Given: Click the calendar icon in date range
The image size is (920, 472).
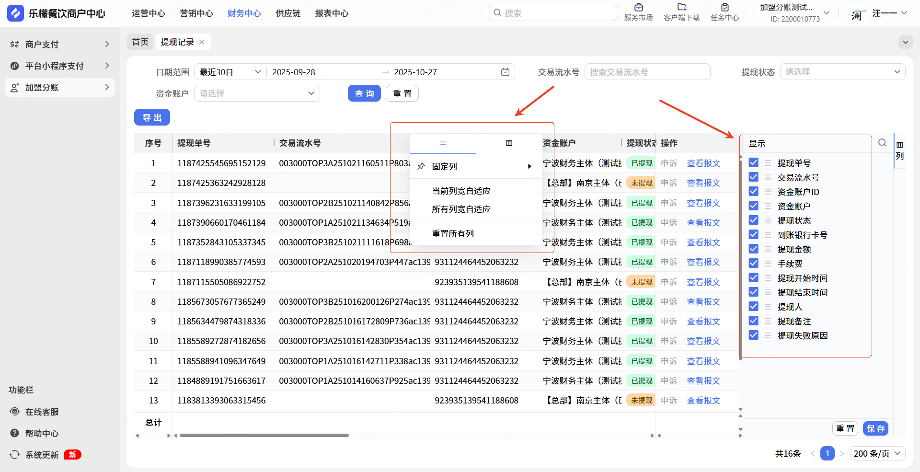Looking at the screenshot, I should click(x=505, y=72).
